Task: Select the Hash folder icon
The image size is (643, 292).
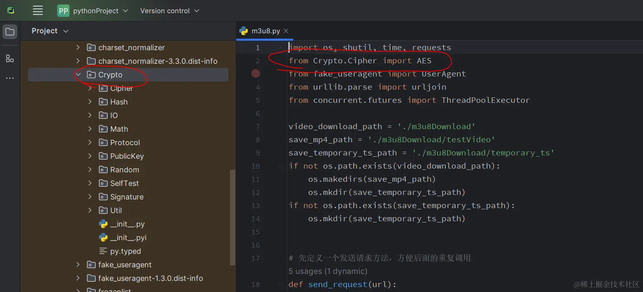Action: [x=103, y=102]
